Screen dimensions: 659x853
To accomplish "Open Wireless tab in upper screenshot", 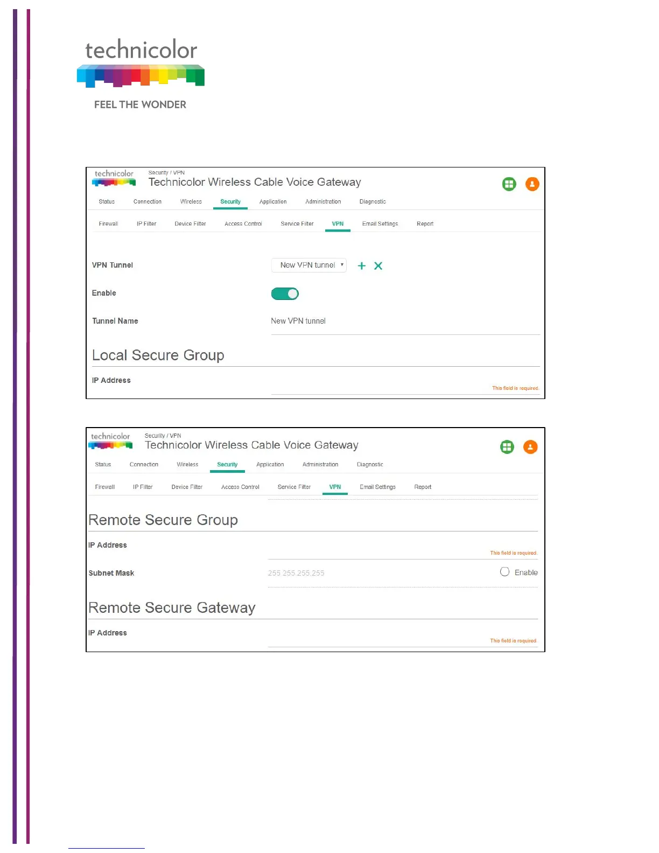I will 191,201.
